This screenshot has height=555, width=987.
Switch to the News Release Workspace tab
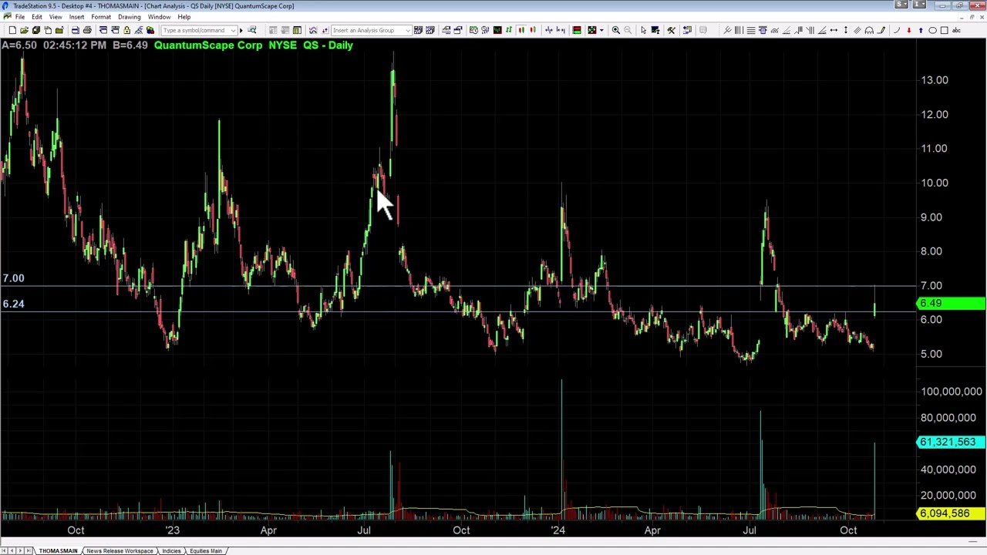point(120,550)
